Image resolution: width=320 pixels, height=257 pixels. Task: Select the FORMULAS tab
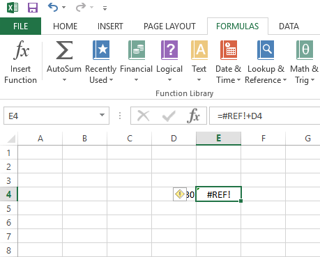coord(237,26)
